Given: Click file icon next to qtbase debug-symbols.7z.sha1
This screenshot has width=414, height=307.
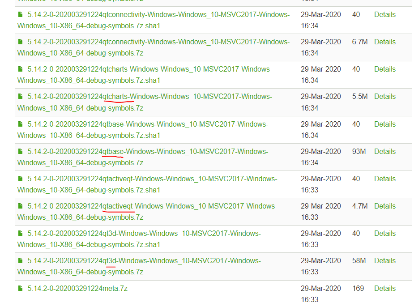Looking at the screenshot, I should pos(20,124).
